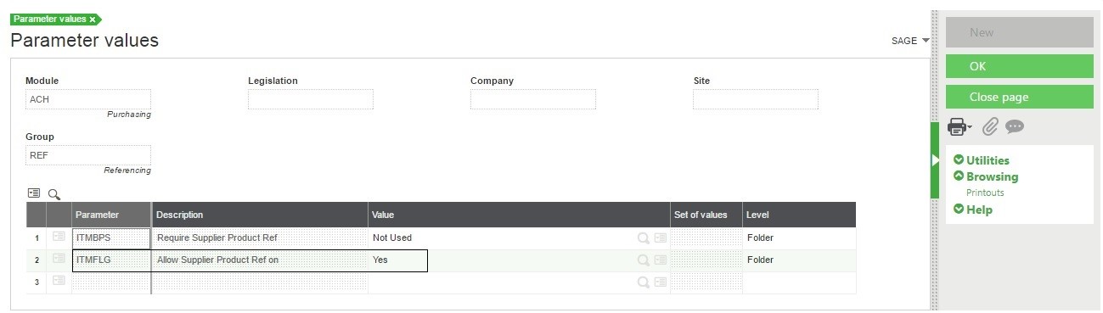Click the paperclip attachments icon
The height and width of the screenshot is (313, 1103).
tap(990, 127)
